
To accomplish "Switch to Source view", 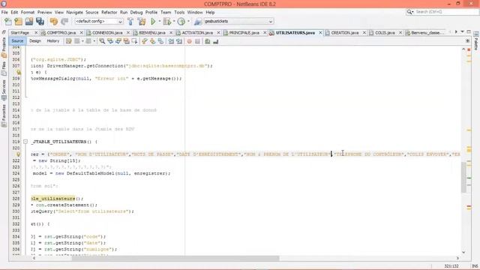I will click(x=17, y=41).
